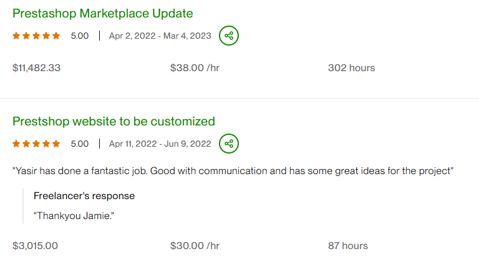The height and width of the screenshot is (274, 479).
Task: Share the Prestashop Marketplace Update job
Action: tap(229, 36)
